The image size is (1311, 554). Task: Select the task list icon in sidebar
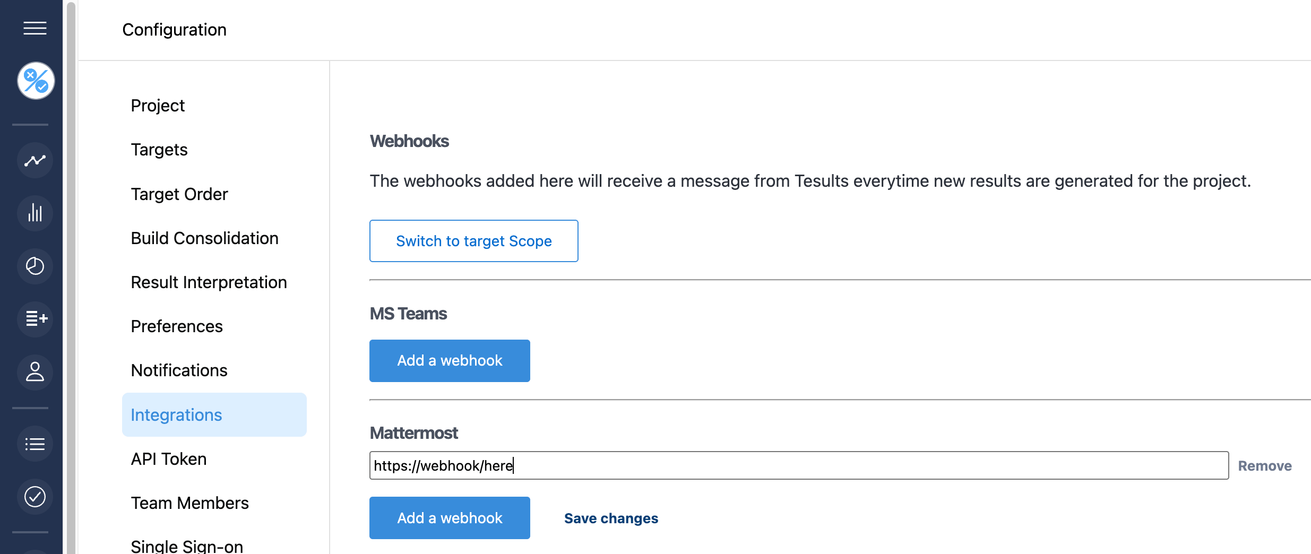[34, 444]
